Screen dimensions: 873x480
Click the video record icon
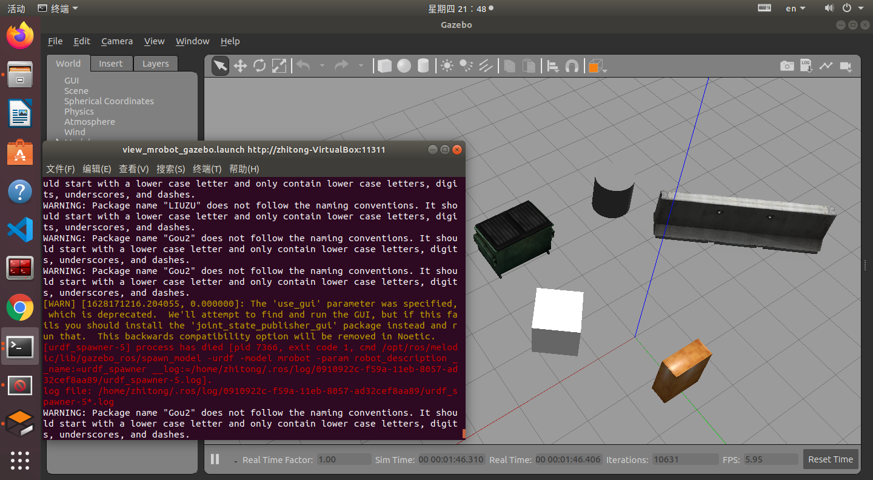[846, 66]
